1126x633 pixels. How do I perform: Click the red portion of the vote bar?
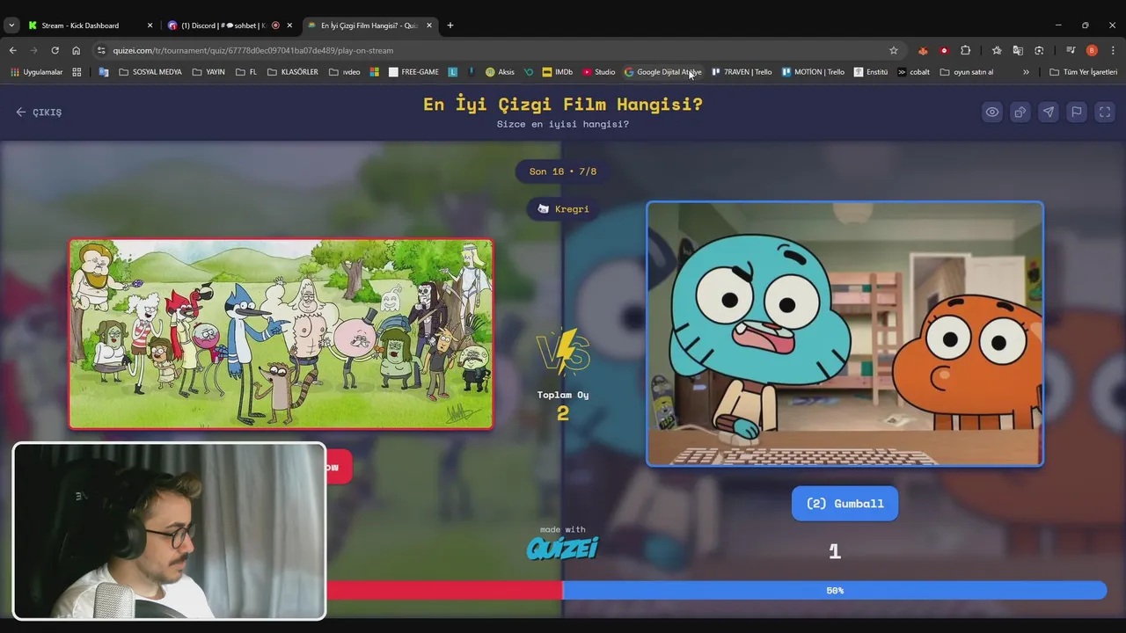(x=444, y=591)
